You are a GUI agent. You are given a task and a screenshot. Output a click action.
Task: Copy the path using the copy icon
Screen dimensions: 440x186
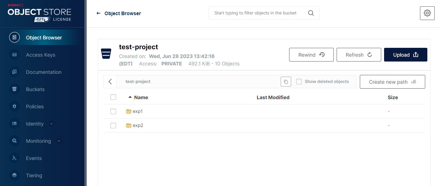(x=286, y=82)
